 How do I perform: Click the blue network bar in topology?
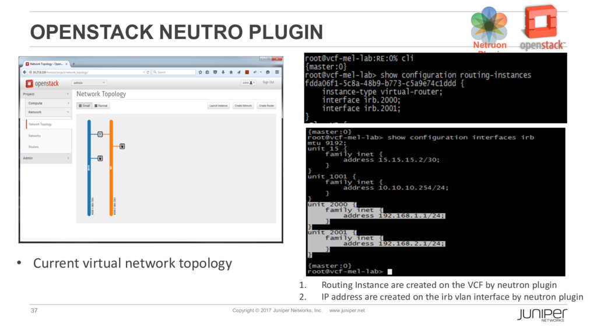89,168
